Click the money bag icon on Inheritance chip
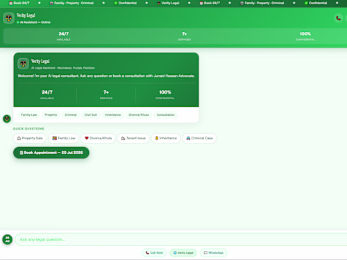Viewport: 347px width, 260px height. [x=157, y=138]
